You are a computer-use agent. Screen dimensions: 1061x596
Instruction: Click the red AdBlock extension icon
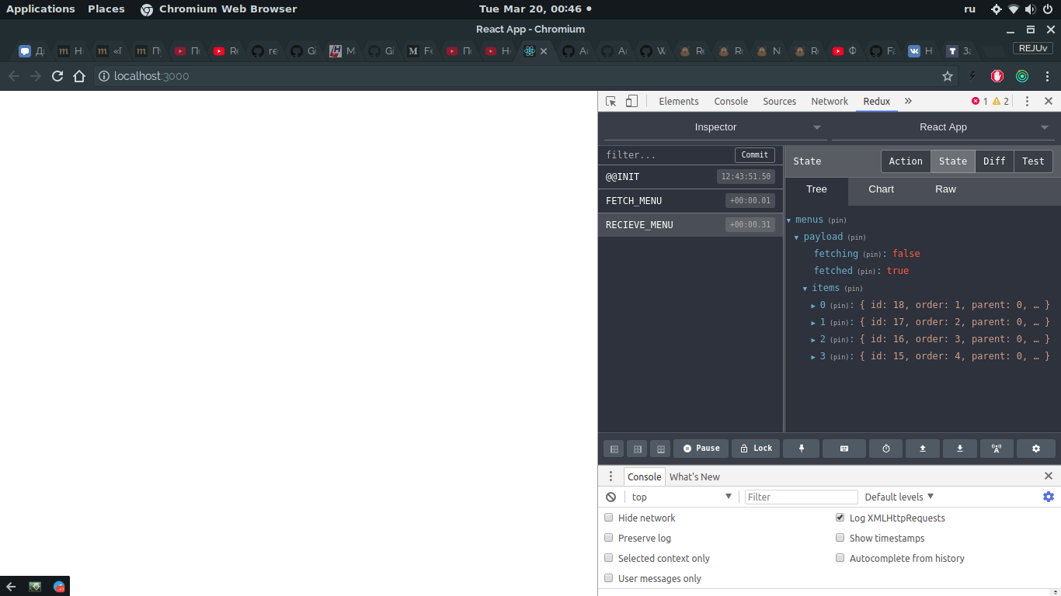pyautogui.click(x=998, y=76)
